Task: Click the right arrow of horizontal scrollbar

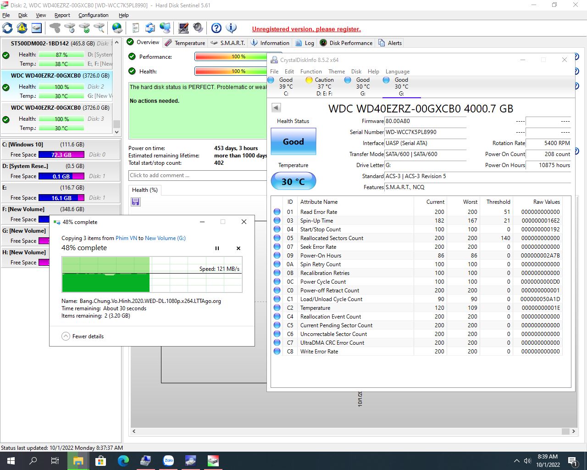Action: [573, 431]
